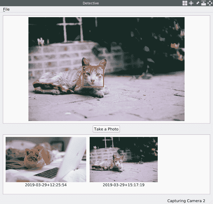Viewport: 213px width, 204px height.
Task: Click the 2019-03-29+12:25:54 timestamp label
Action: (x=46, y=185)
